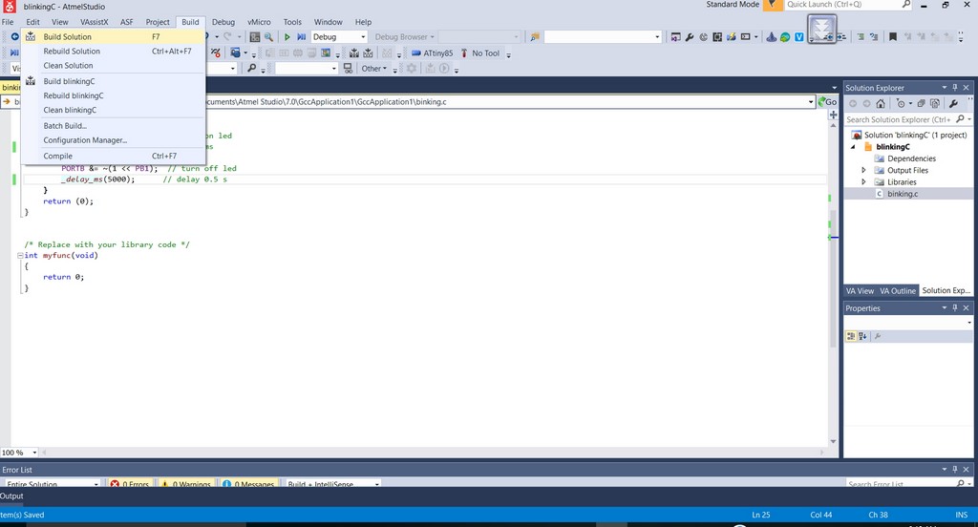This screenshot has height=527, width=978.
Task: Click Start Without Debugging icon
Action: coord(301,37)
